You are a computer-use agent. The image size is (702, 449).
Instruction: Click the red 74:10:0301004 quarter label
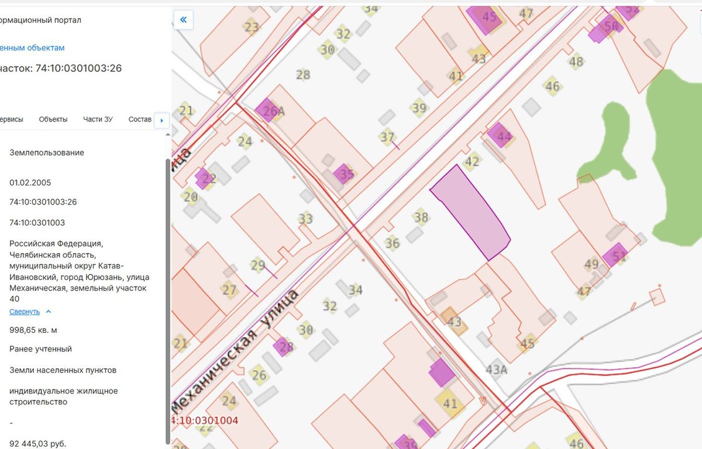[x=205, y=420]
